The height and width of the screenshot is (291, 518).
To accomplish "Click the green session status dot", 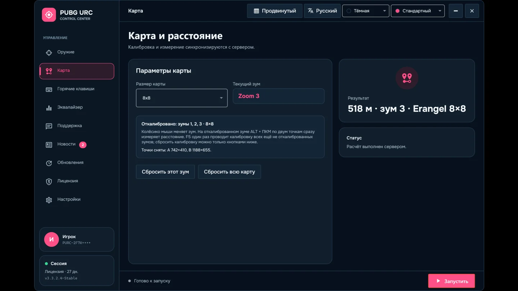I will 46,264.
